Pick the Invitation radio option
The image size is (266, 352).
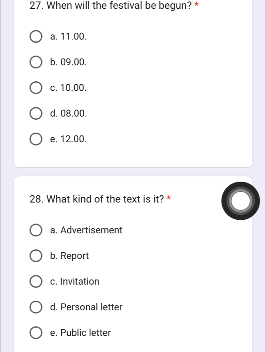[36, 282]
